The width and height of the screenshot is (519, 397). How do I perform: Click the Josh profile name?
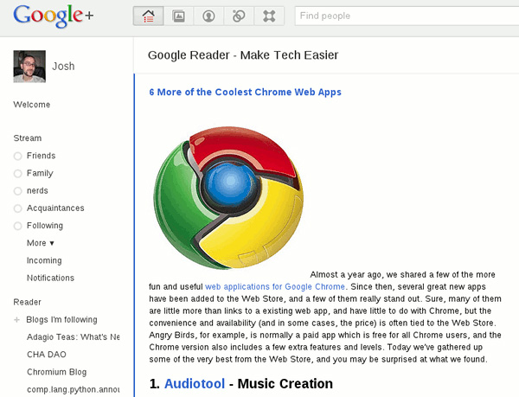(63, 66)
